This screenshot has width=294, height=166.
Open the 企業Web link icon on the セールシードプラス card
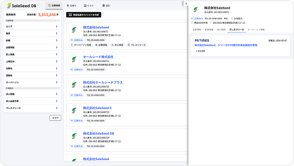[x=72, y=95]
